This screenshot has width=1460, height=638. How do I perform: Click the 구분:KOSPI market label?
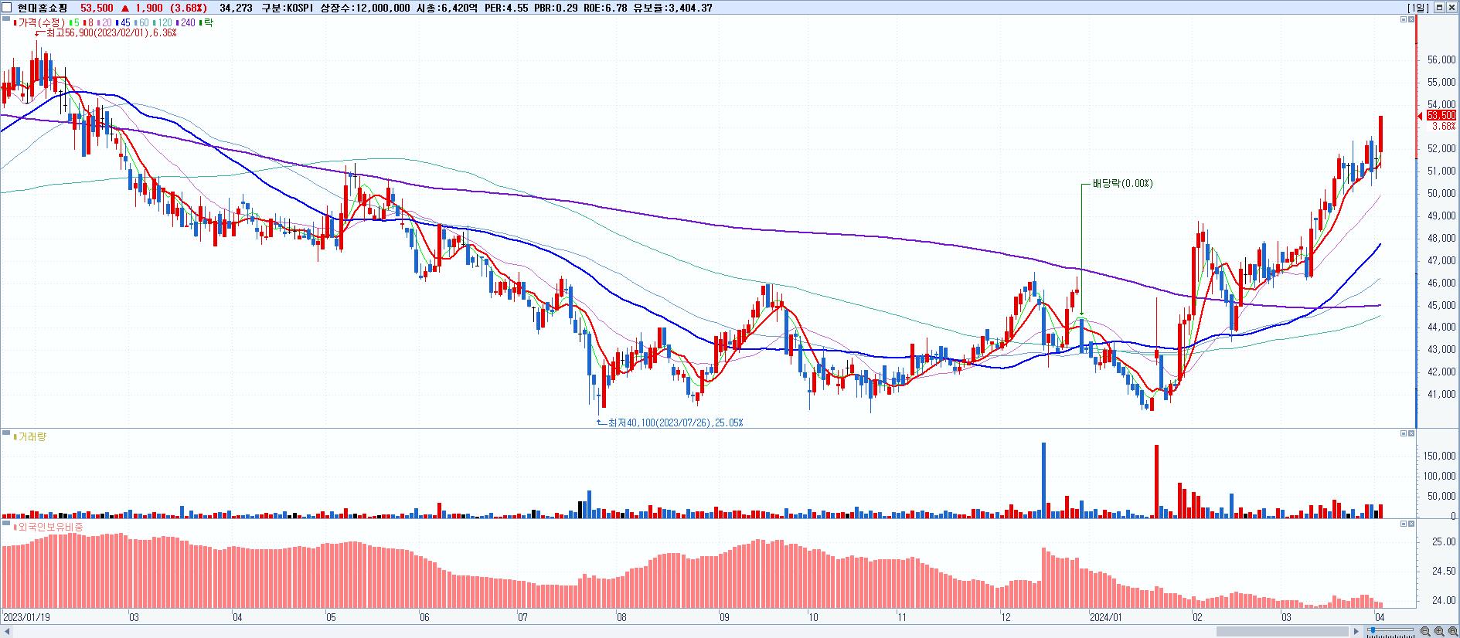click(x=289, y=8)
